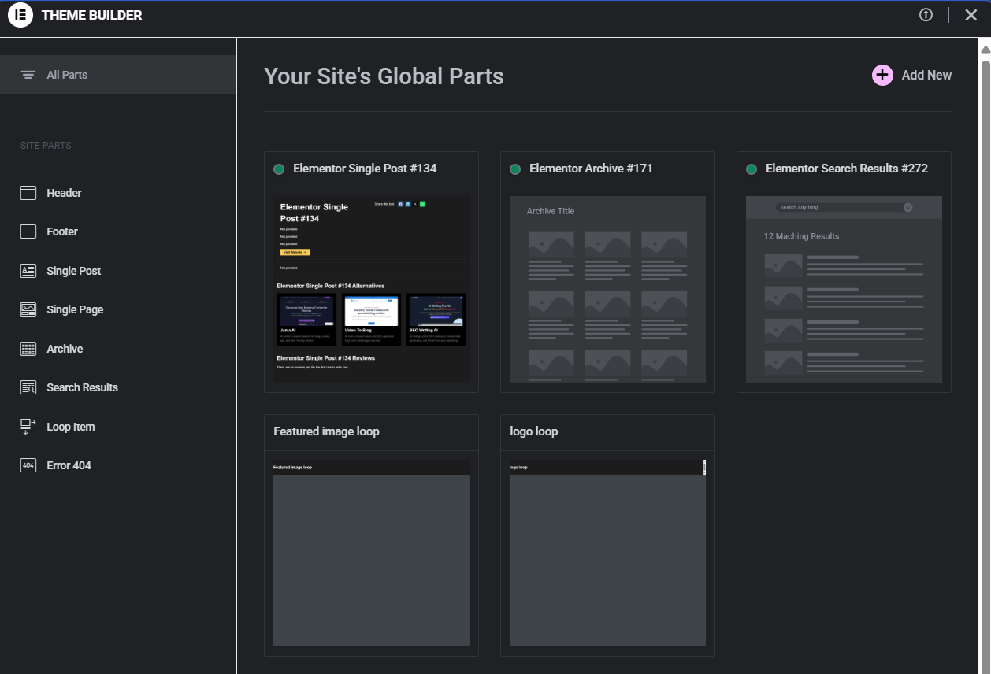Viewport: 991px width, 674px height.
Task: Open the logo loop preview thumbnail
Action: coord(607,553)
